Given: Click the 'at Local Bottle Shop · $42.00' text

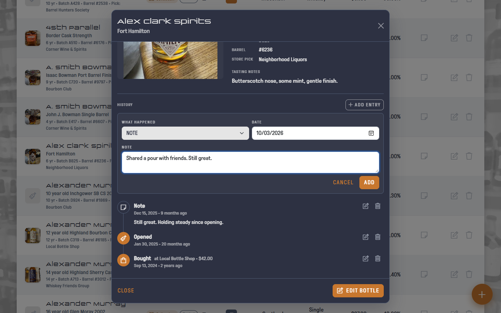Looking at the screenshot, I should 183,259.
